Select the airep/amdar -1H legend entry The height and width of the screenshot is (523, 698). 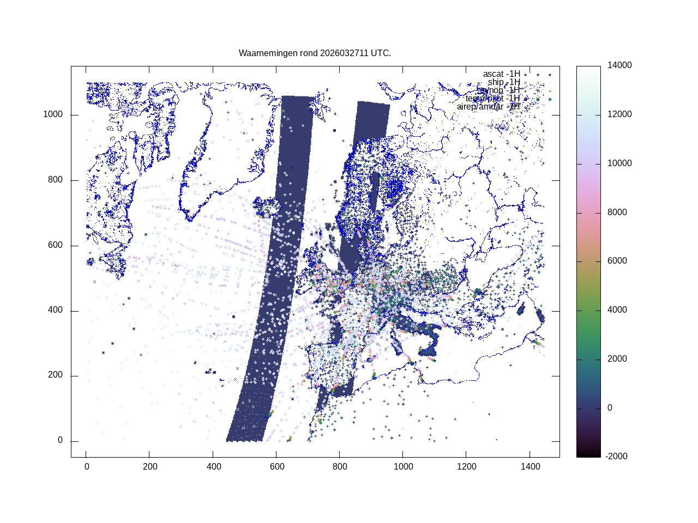[488, 107]
